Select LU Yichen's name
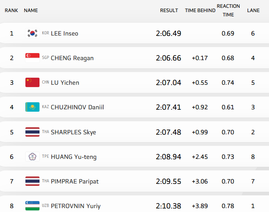 65,83
